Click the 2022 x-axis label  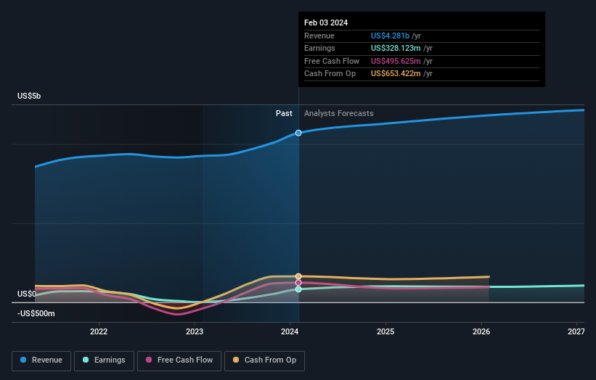pos(99,332)
